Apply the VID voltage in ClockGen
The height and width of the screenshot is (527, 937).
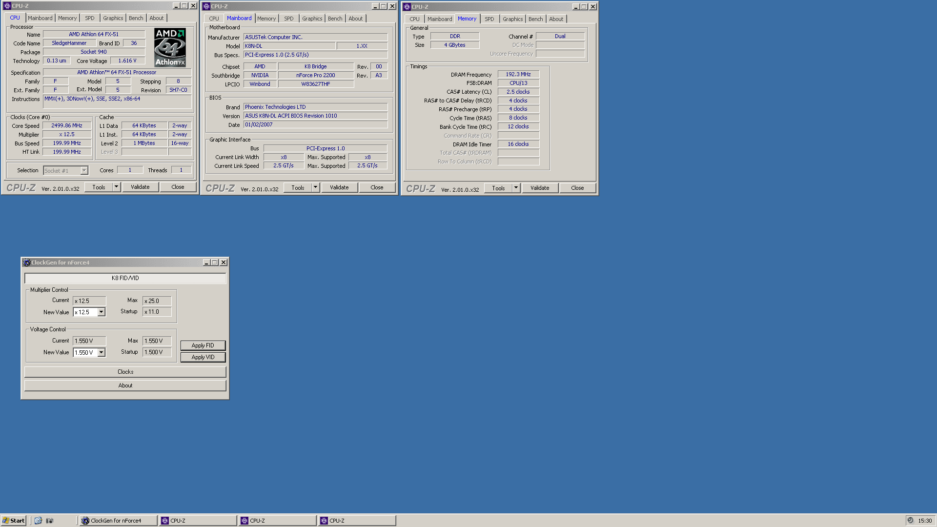[203, 357]
